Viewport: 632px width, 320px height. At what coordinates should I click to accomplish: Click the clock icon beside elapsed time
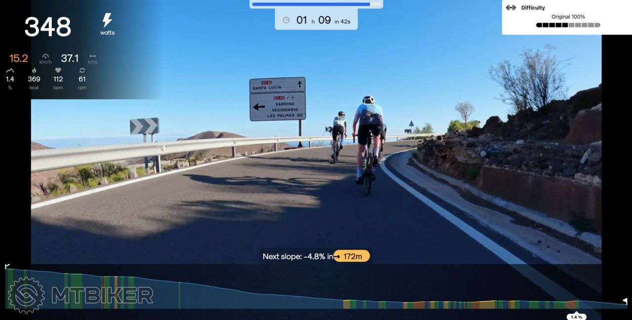[x=286, y=20]
